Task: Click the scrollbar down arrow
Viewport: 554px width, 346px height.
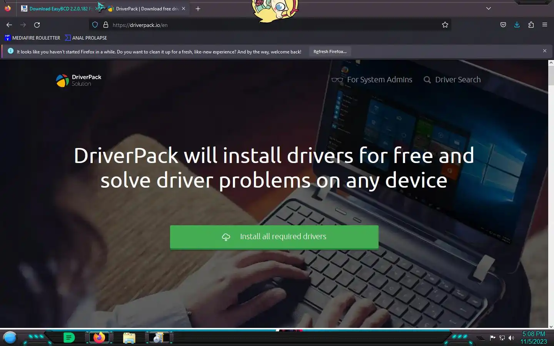Action: tap(551, 326)
